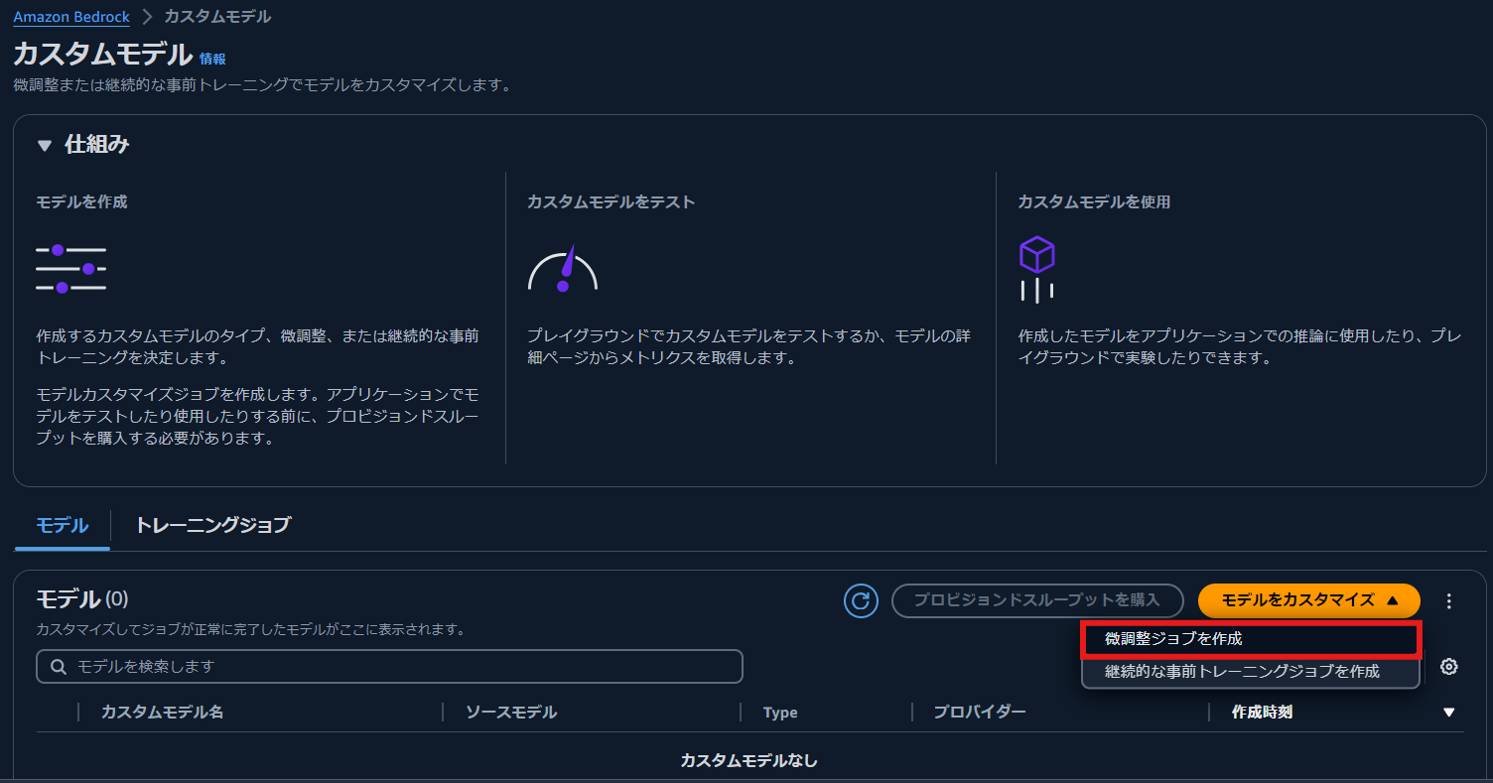This screenshot has width=1493, height=783.
Task: Click the モデルを作成 sliders icon
Action: point(69,266)
